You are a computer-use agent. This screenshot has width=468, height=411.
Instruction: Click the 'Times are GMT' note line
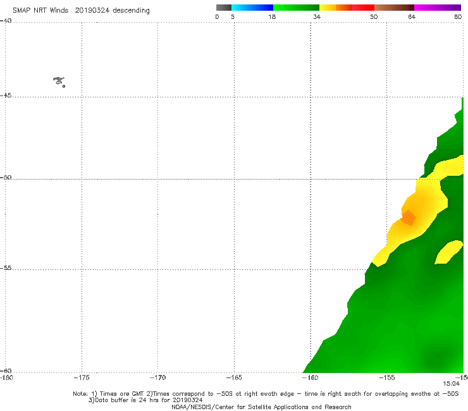(266, 394)
